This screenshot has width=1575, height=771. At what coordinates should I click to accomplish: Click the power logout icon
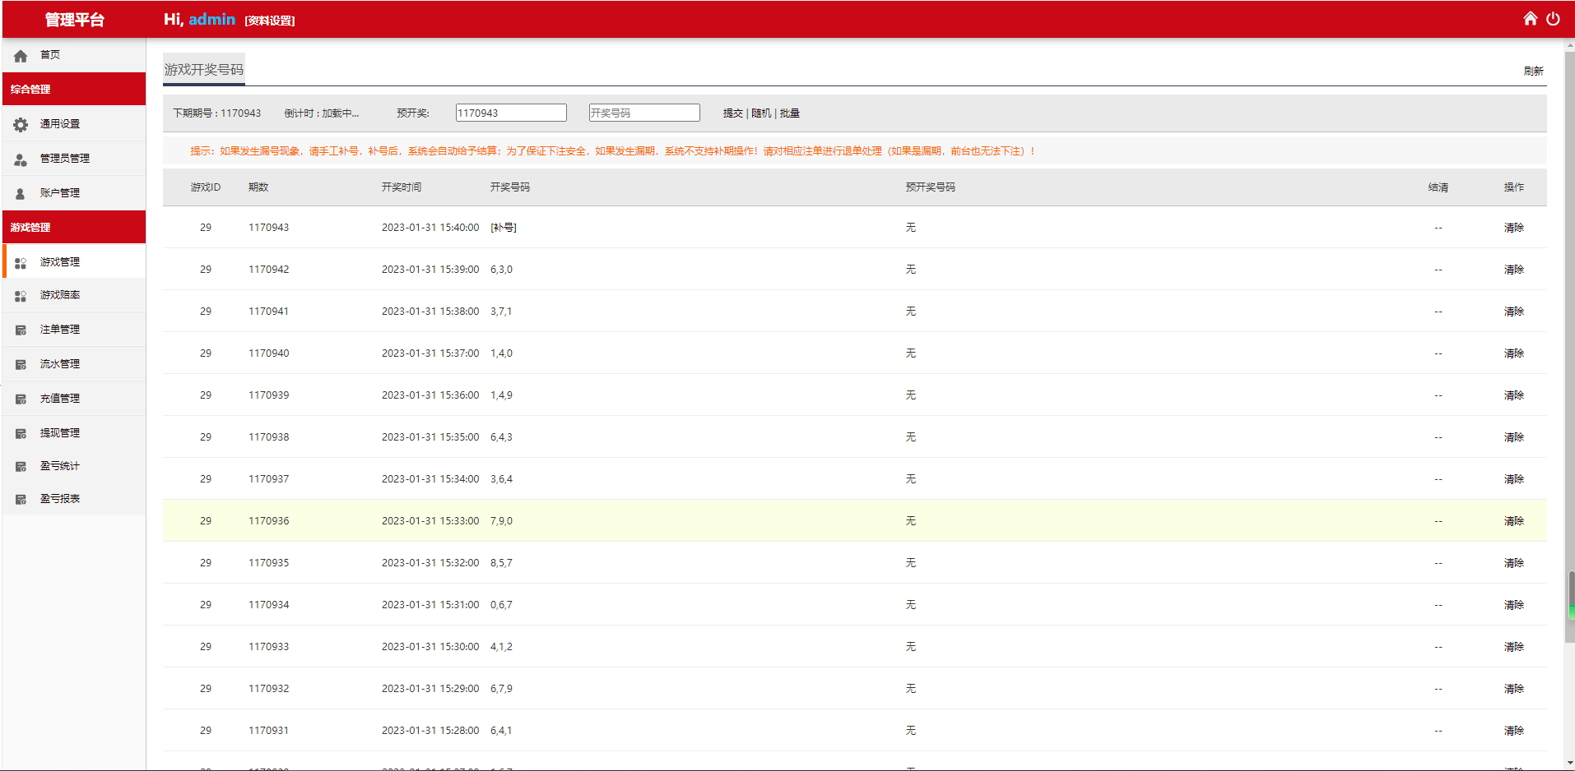(x=1553, y=18)
